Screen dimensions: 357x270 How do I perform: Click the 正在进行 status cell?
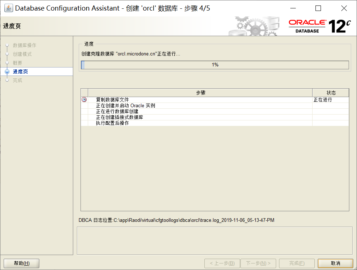pos(331,100)
